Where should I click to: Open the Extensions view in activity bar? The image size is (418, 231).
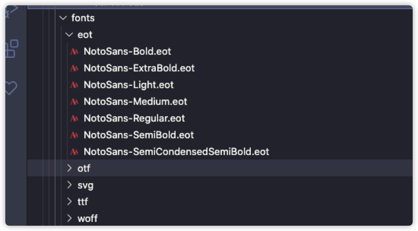11,49
